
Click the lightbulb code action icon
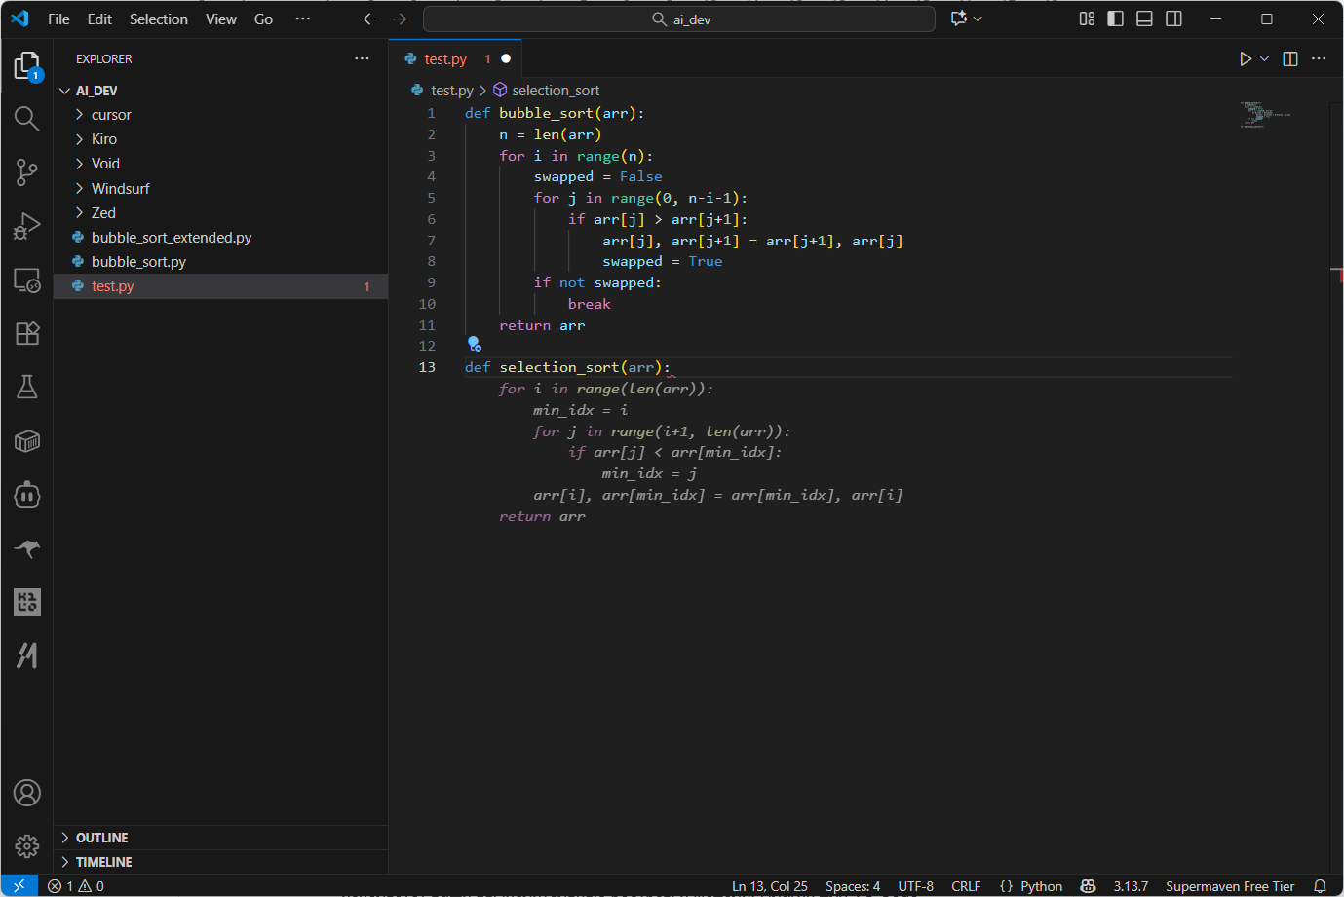point(474,344)
